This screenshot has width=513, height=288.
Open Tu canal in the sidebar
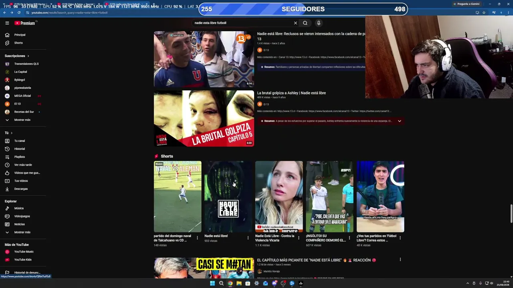click(23, 141)
